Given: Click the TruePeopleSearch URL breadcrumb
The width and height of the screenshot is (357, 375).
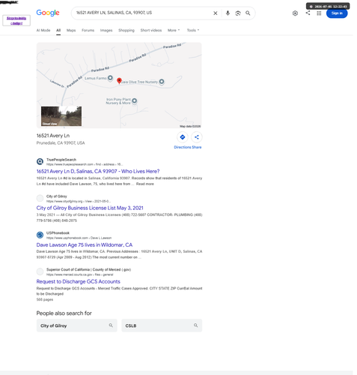Looking at the screenshot, I should tap(85, 164).
